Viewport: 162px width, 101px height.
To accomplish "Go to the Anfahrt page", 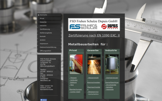I will click(49, 40).
